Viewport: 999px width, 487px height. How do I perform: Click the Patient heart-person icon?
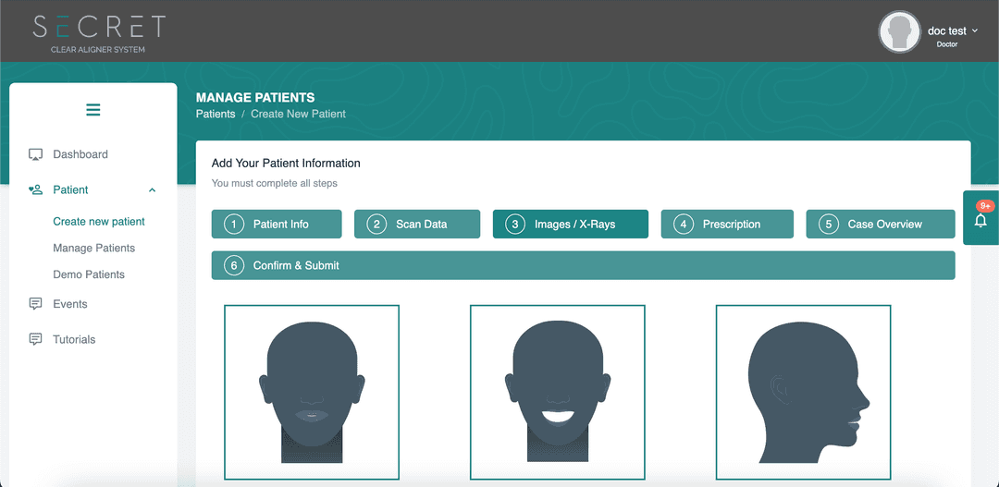pyautogui.click(x=36, y=189)
